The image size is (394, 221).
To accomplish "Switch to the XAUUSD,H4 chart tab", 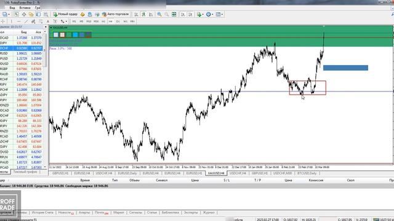I will (x=216, y=173).
